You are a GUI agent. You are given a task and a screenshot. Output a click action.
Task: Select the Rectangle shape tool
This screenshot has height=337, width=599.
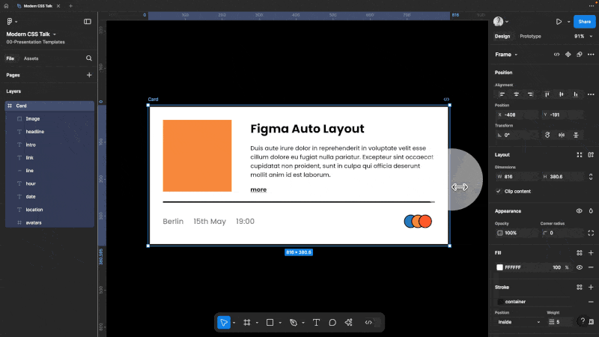tap(270, 323)
